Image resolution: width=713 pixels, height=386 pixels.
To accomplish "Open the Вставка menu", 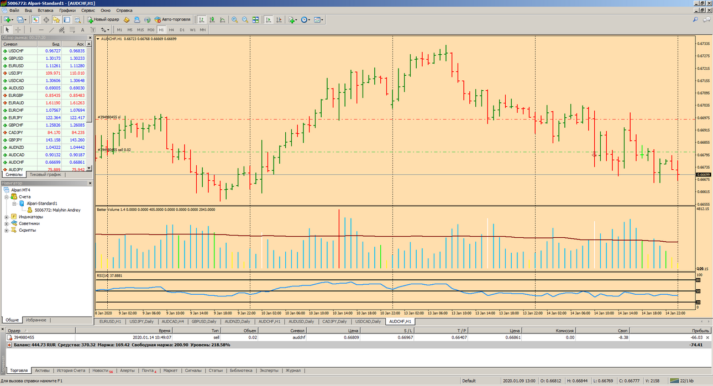I will click(x=45, y=11).
